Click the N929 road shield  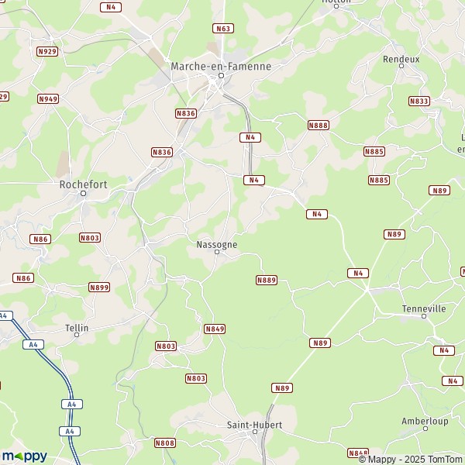pyautogui.click(x=47, y=52)
